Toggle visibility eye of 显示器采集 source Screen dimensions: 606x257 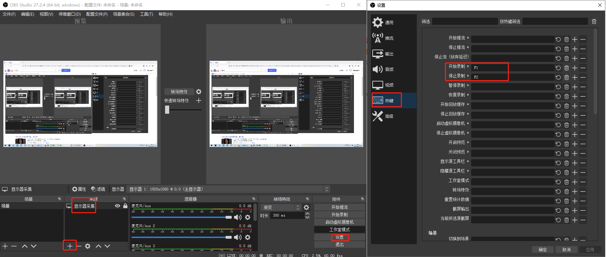coord(118,206)
